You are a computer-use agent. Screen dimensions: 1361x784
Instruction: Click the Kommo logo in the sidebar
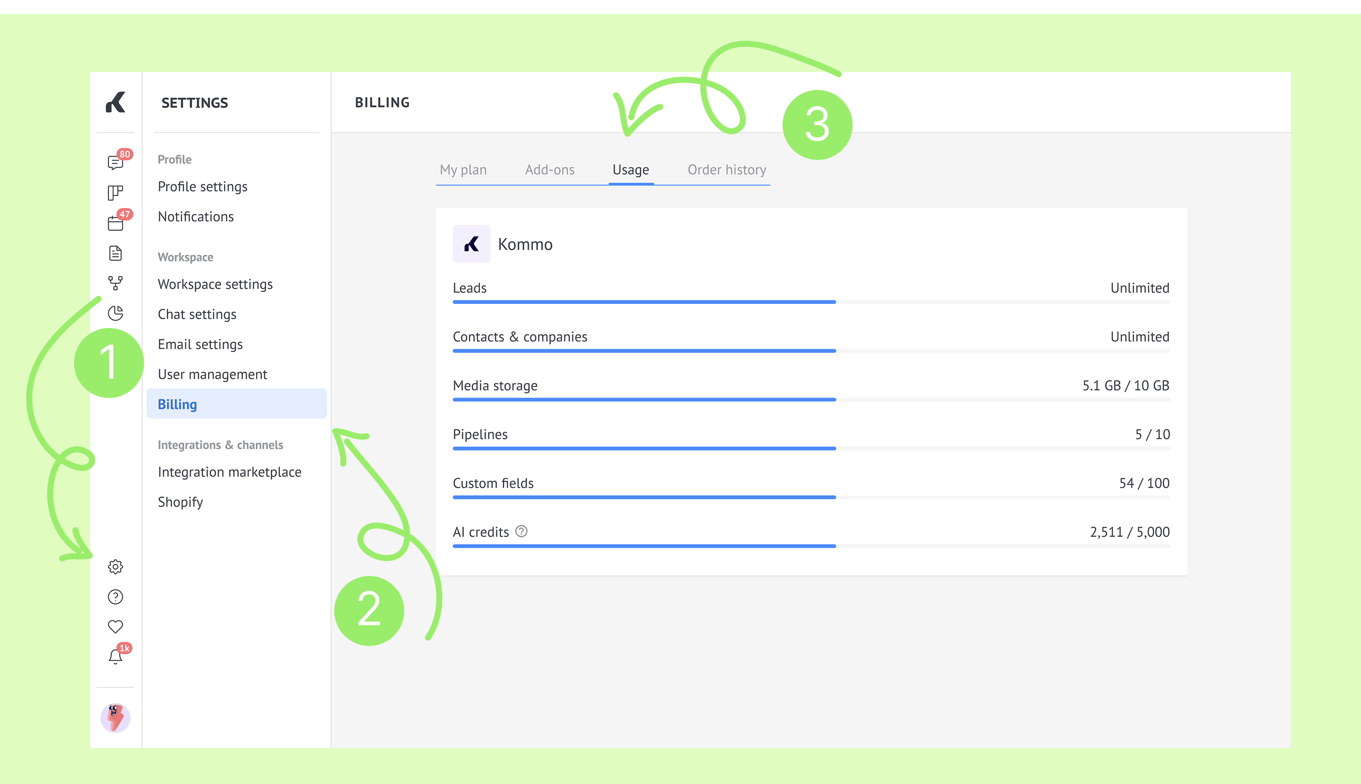coord(115,102)
